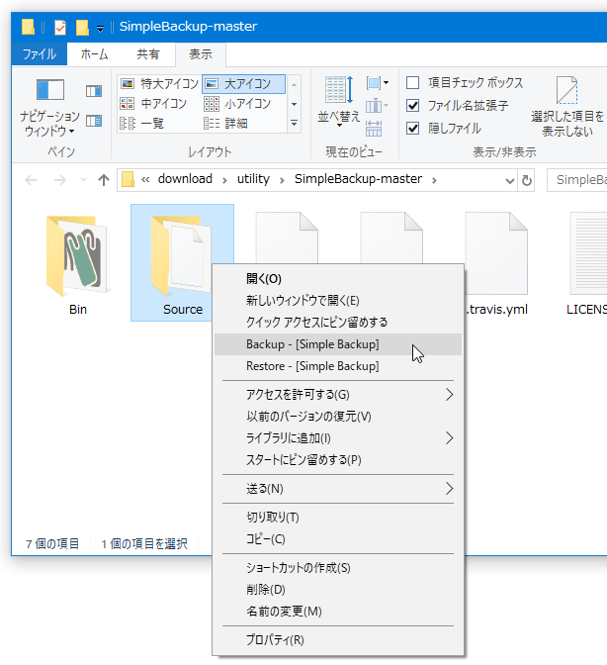Choose コピー(C) in context menu

tap(337, 539)
